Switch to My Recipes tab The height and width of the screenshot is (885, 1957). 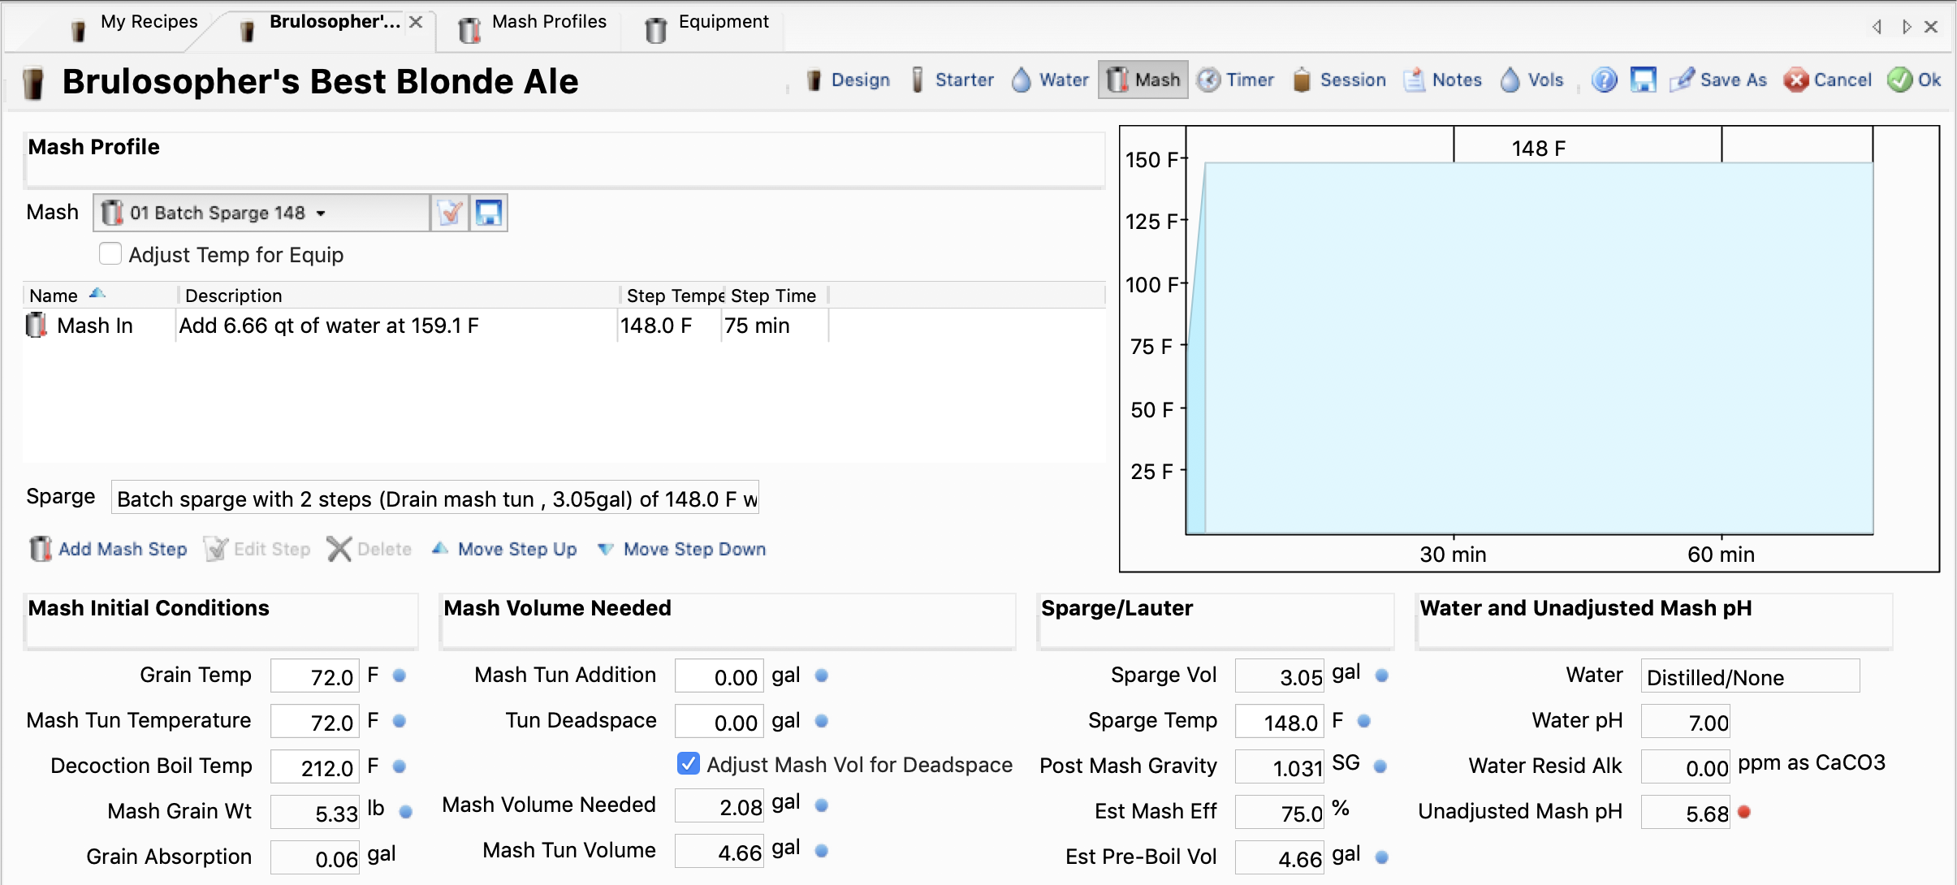coord(135,24)
